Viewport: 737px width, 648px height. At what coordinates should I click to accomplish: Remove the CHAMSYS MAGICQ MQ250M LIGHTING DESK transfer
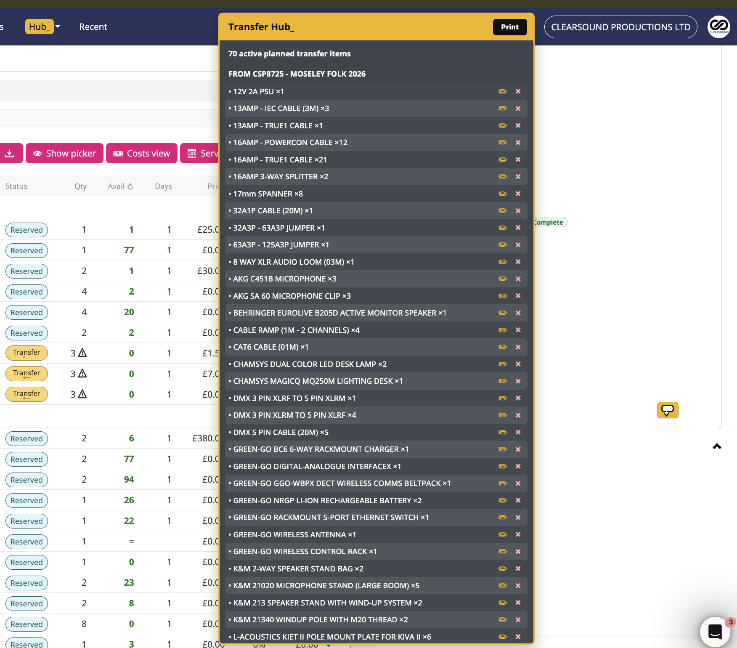pyautogui.click(x=518, y=381)
